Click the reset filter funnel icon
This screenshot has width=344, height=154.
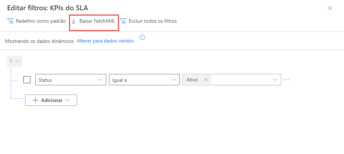tap(10, 21)
